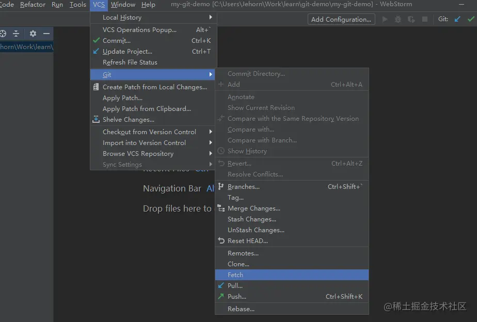This screenshot has width=477, height=322.
Task: Open the Tools menu
Action: coord(77,5)
